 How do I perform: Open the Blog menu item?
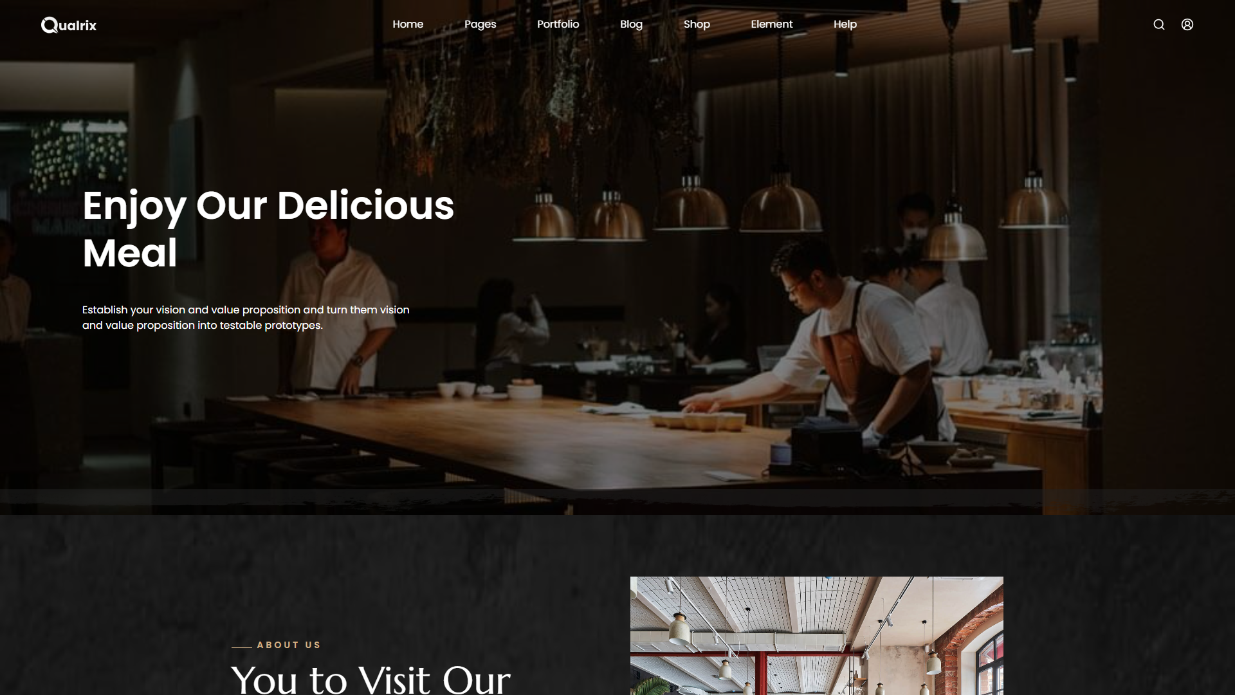pos(631,24)
